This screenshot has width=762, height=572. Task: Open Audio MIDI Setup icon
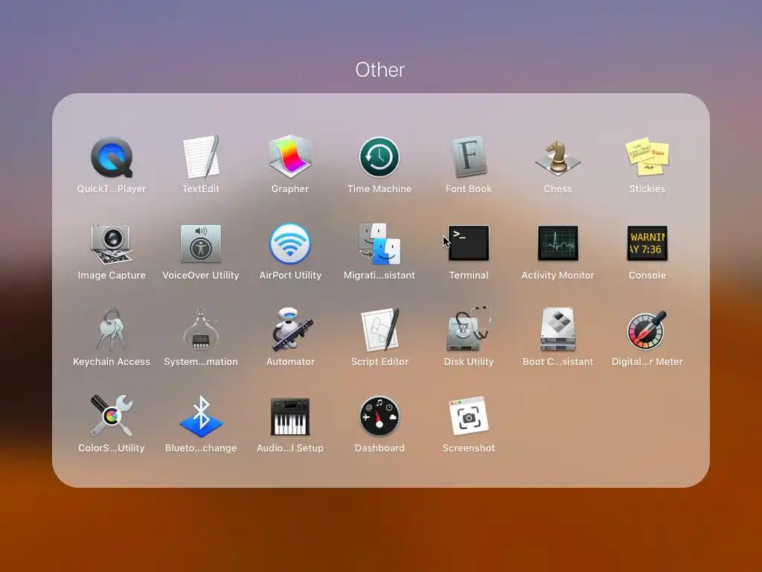(290, 417)
